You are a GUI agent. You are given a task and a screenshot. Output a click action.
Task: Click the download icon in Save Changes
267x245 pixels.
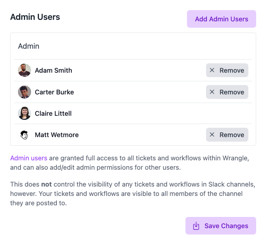point(196,226)
